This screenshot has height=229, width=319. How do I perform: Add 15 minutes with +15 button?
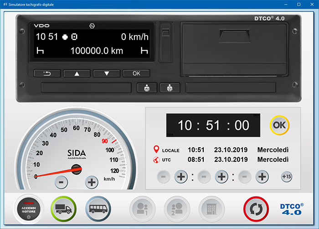click(287, 176)
